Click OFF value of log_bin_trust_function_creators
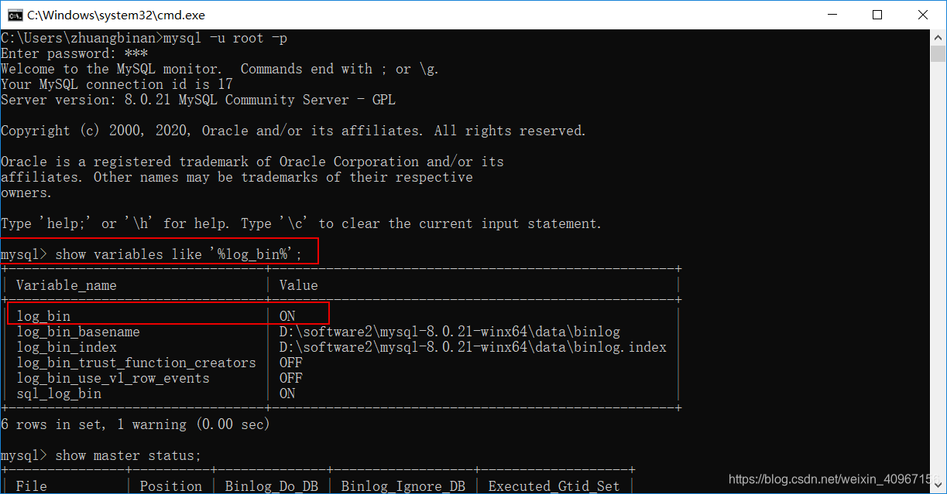This screenshot has width=947, height=494. click(x=291, y=363)
